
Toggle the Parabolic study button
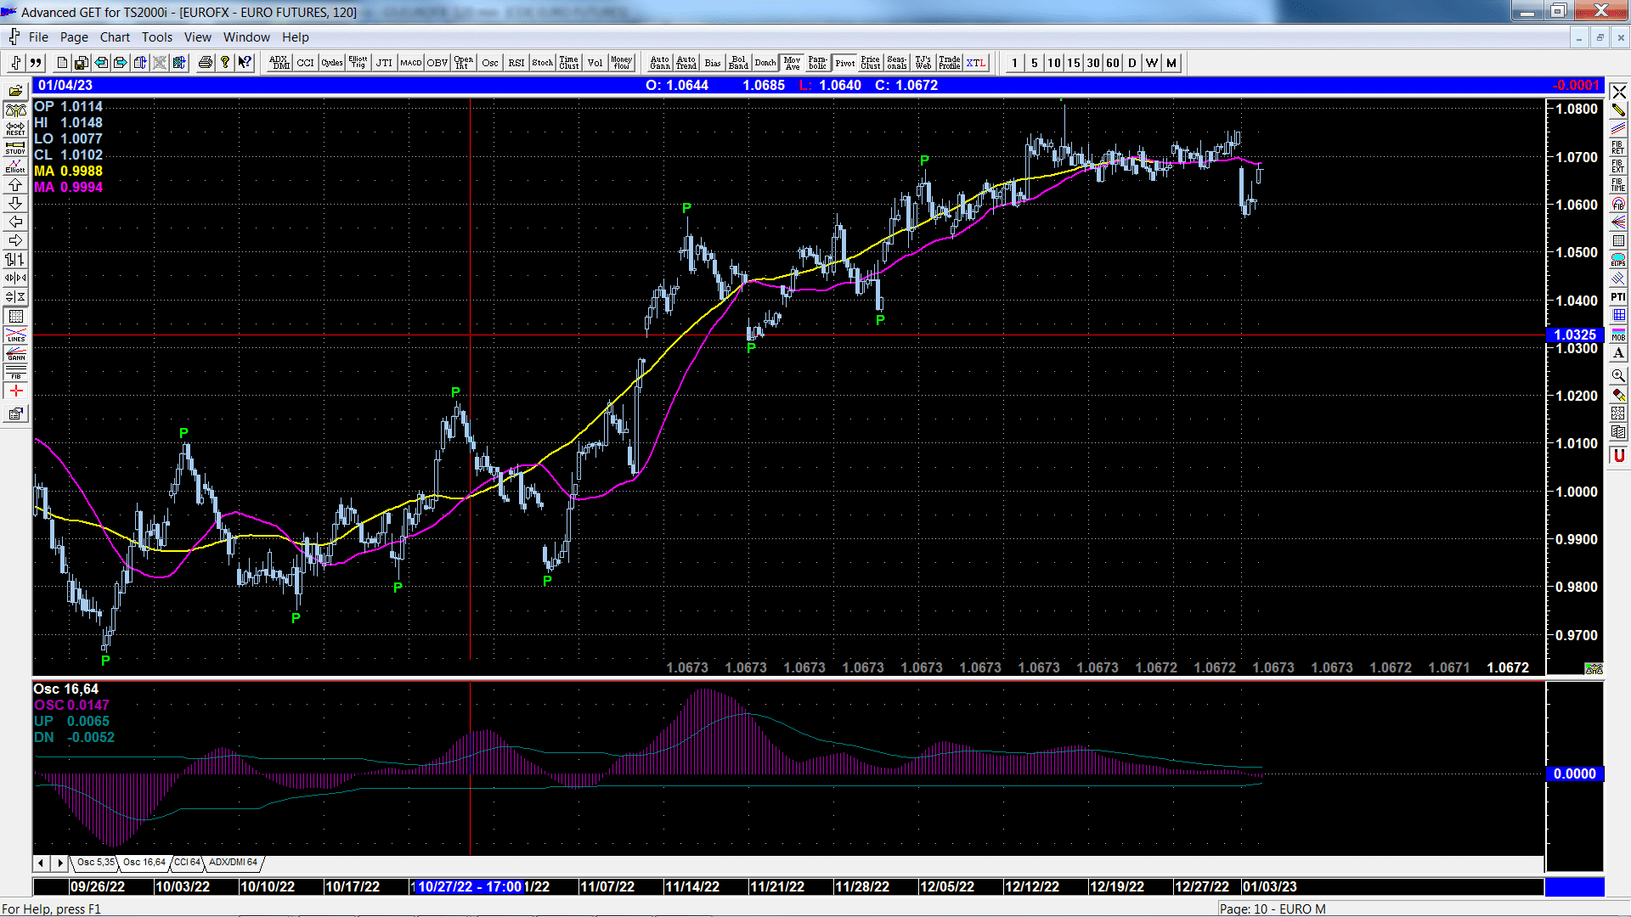point(818,63)
